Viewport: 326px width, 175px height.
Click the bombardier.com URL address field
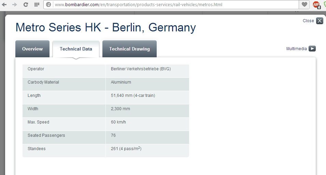click(171, 5)
